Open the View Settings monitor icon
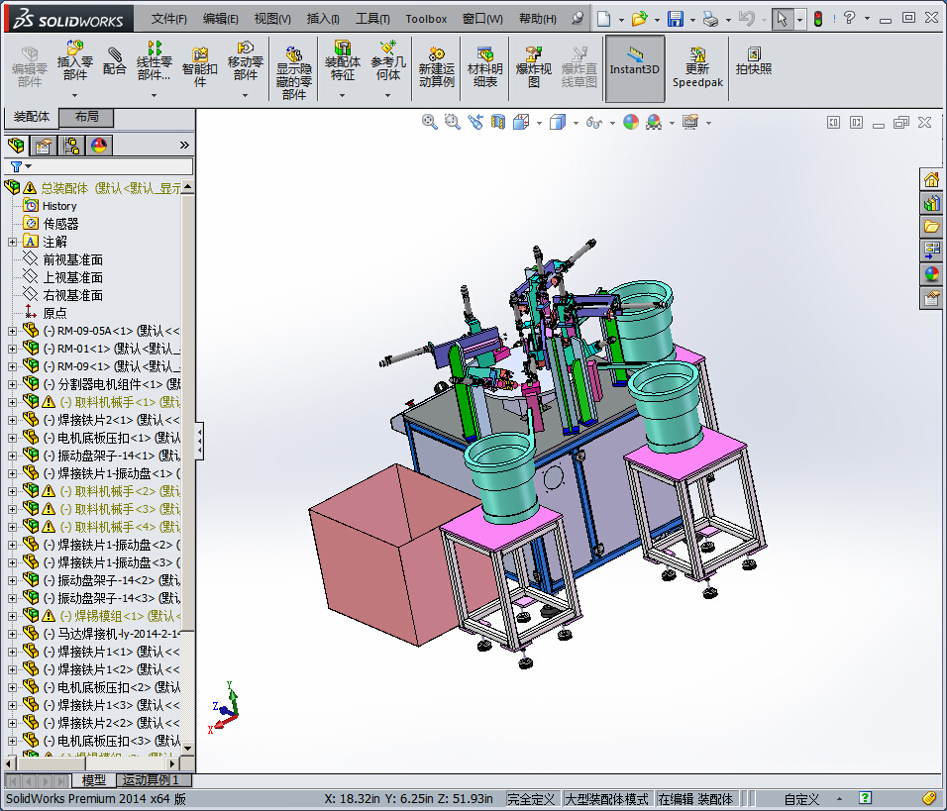The width and height of the screenshot is (947, 811). (x=690, y=123)
